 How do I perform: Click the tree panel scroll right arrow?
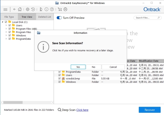pyautogui.click(x=52, y=102)
